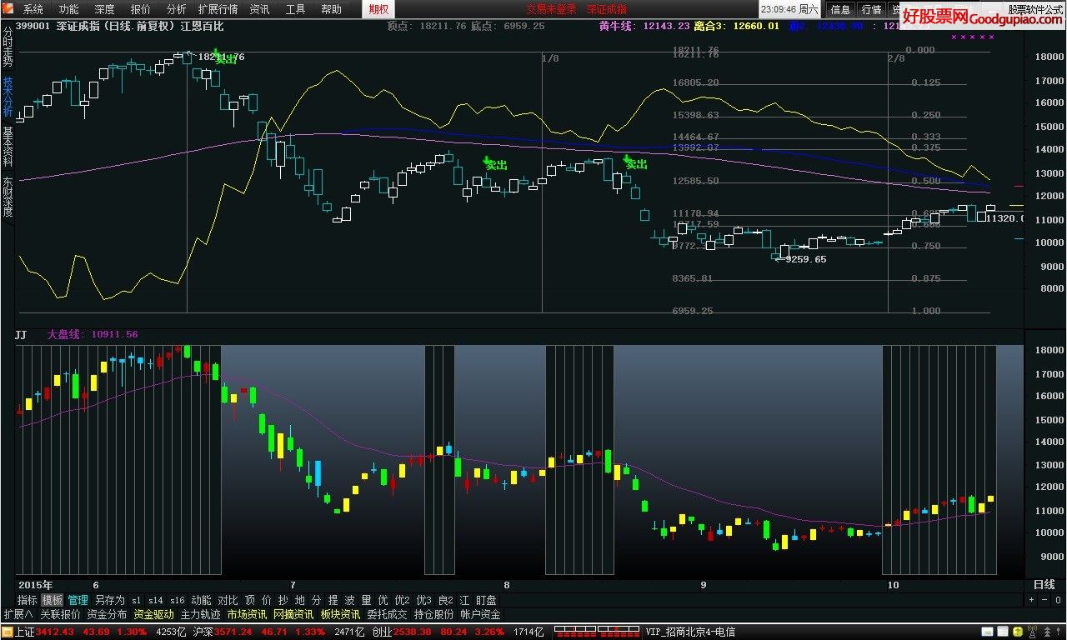The width and height of the screenshot is (1067, 640).
Task: Switch to the 良2 template
Action: [x=446, y=600]
